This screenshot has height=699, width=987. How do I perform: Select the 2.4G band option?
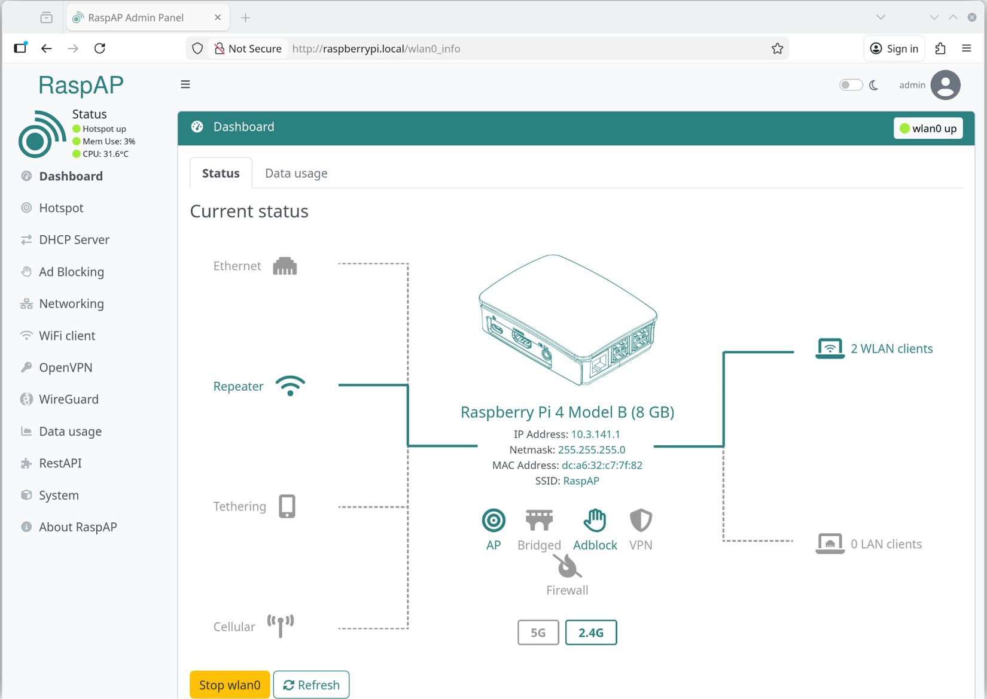[x=591, y=632]
